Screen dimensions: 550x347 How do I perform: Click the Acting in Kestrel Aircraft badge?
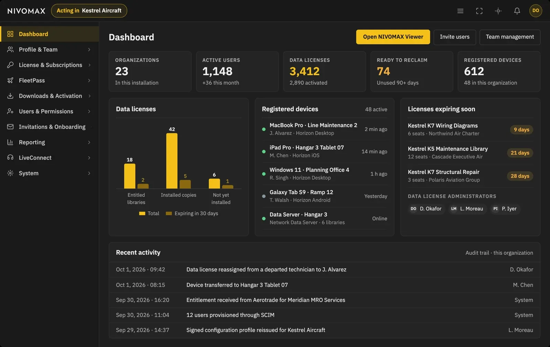(89, 11)
